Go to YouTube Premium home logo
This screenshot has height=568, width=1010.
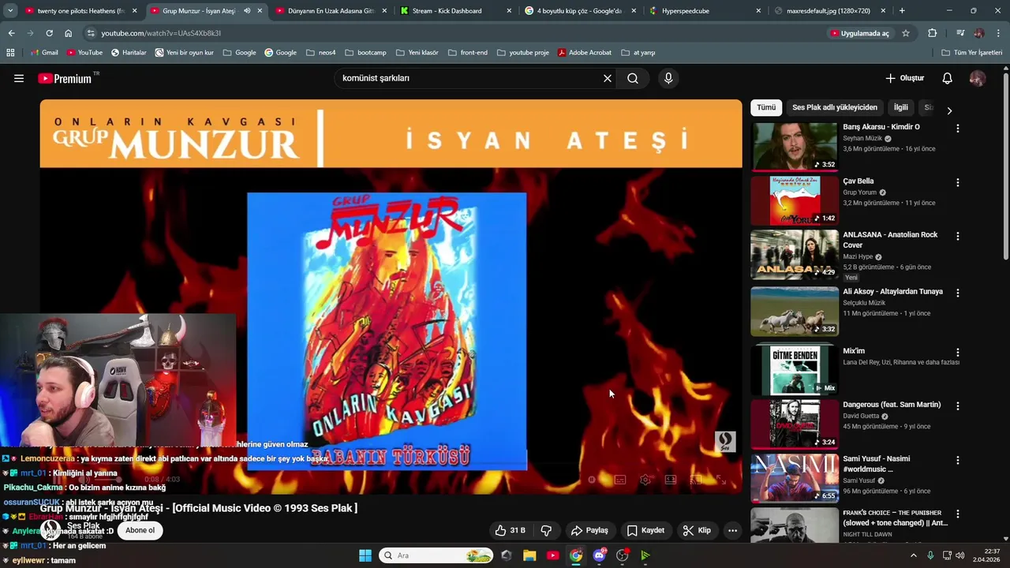pos(65,78)
